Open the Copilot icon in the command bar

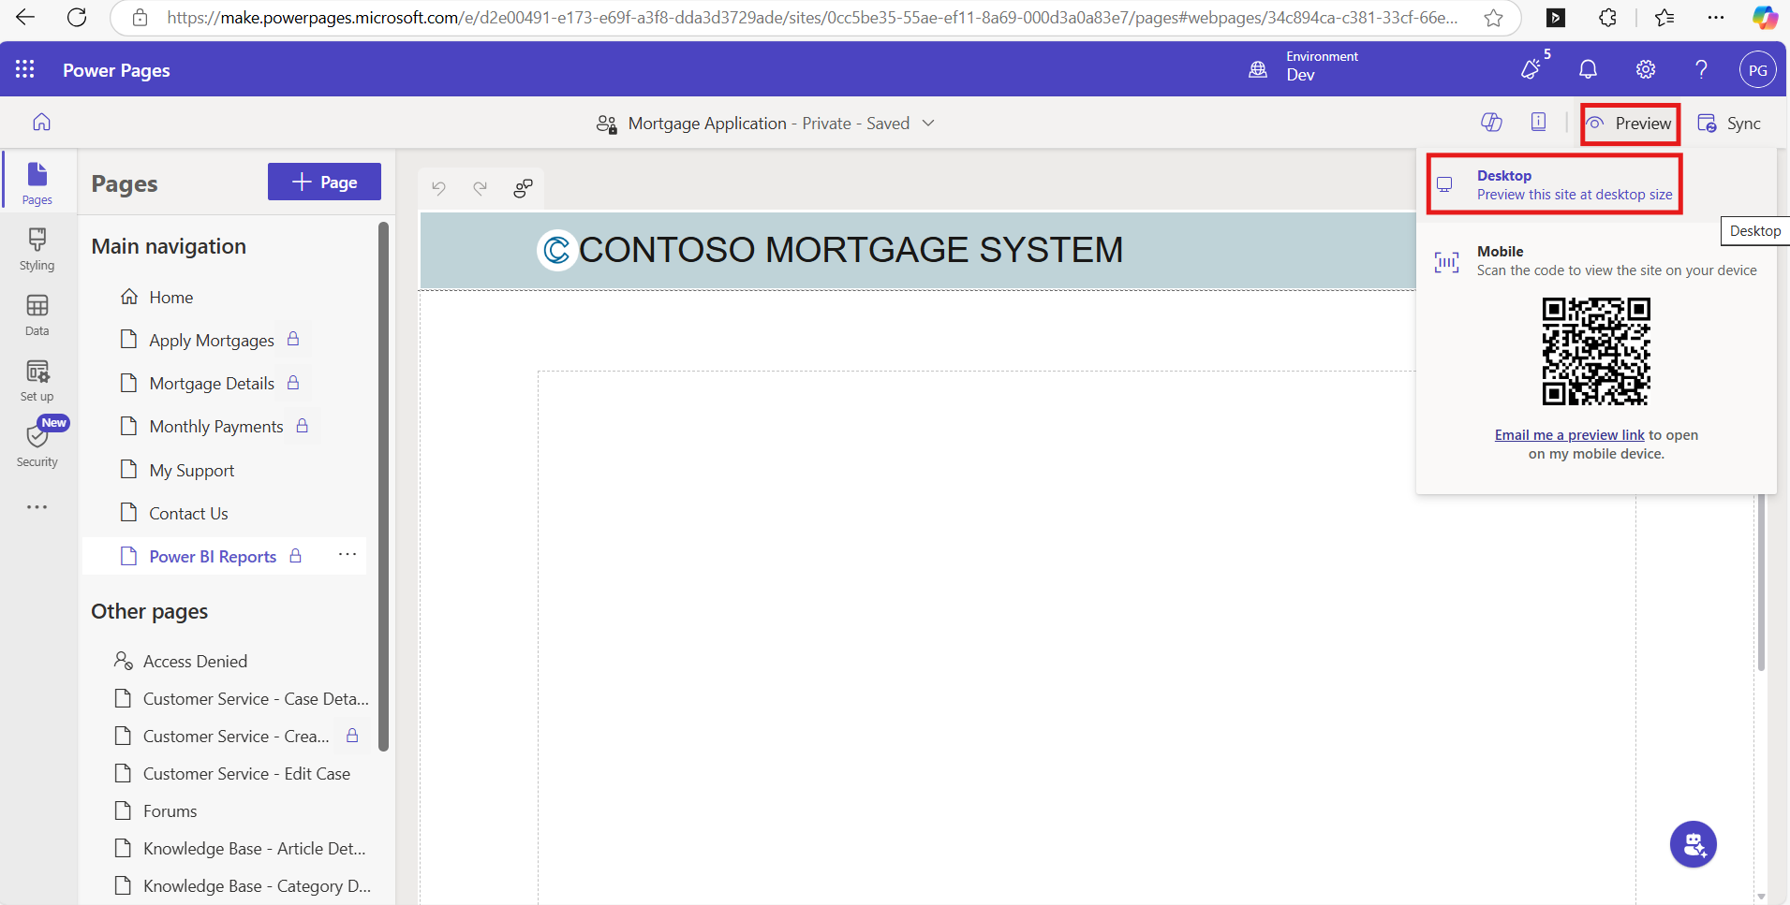(x=1491, y=123)
